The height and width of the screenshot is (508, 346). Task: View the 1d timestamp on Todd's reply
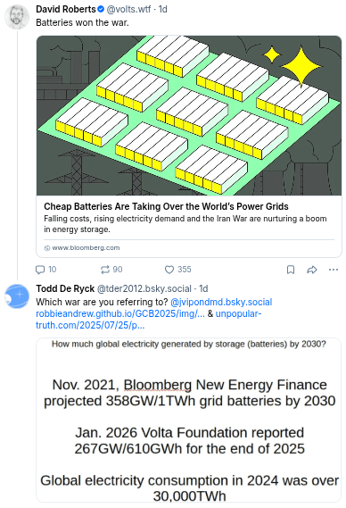(203, 288)
